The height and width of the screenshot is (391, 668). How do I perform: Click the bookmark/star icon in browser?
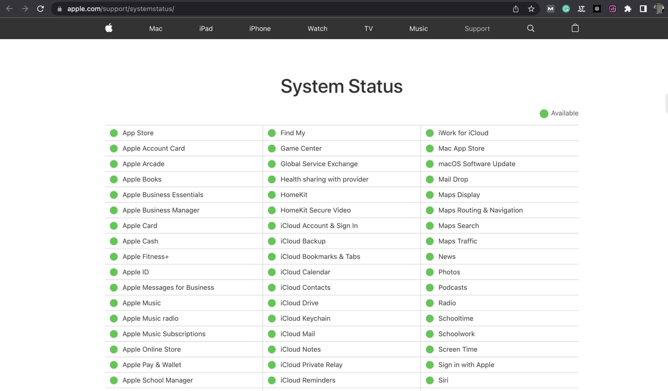click(531, 8)
